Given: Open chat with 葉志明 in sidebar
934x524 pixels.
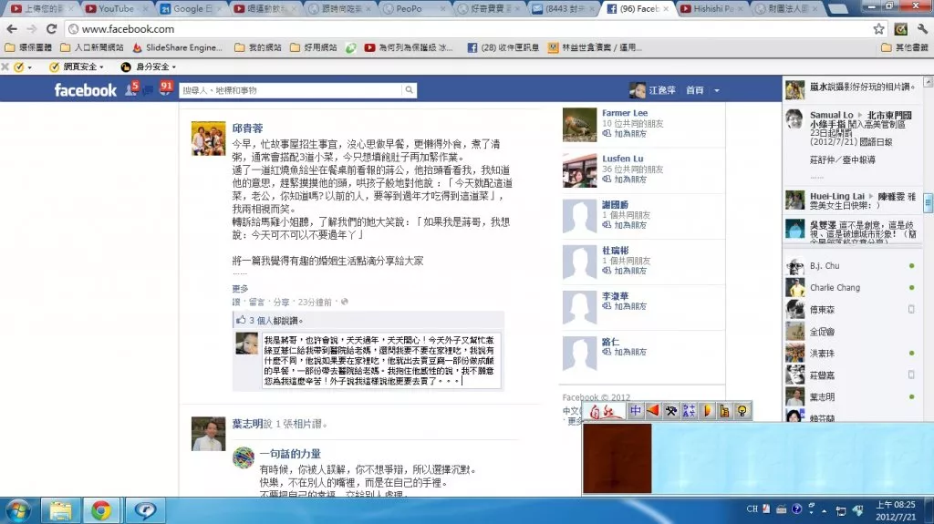Looking at the screenshot, I should (851, 396).
